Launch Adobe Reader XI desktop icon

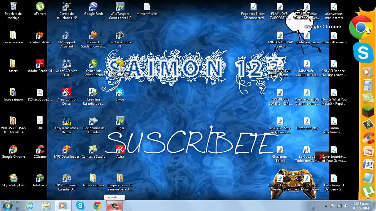40,66
